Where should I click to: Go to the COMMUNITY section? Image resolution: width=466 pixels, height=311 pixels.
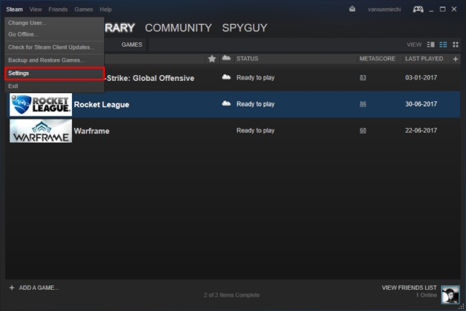tap(178, 28)
